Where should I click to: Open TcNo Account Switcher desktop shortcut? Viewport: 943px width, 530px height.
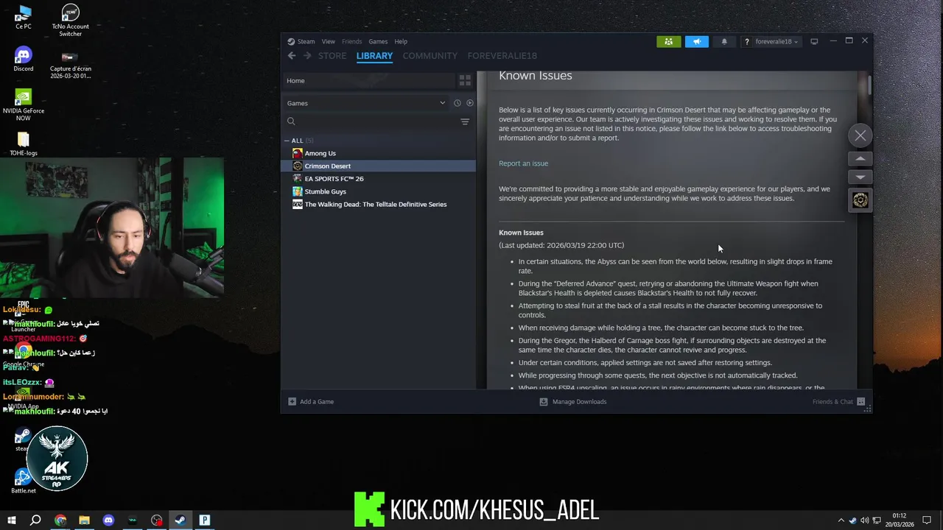[70, 20]
